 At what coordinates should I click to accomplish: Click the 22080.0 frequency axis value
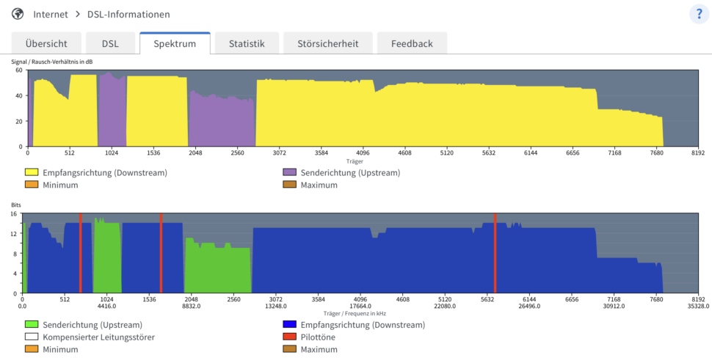tap(445, 307)
